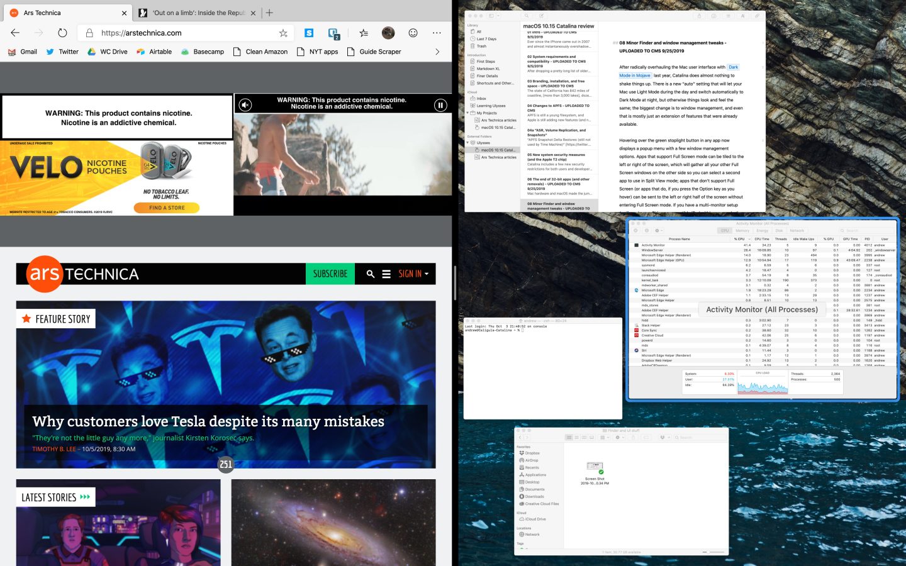
Task: Click the green Subscribe button
Action: pos(330,274)
